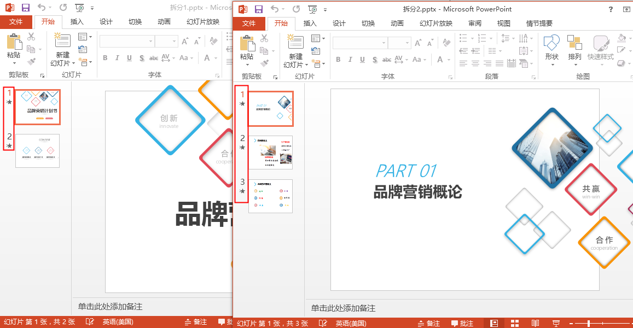Align text right in 拆分2 window
The width and height of the screenshot is (633, 328).
(487, 63)
